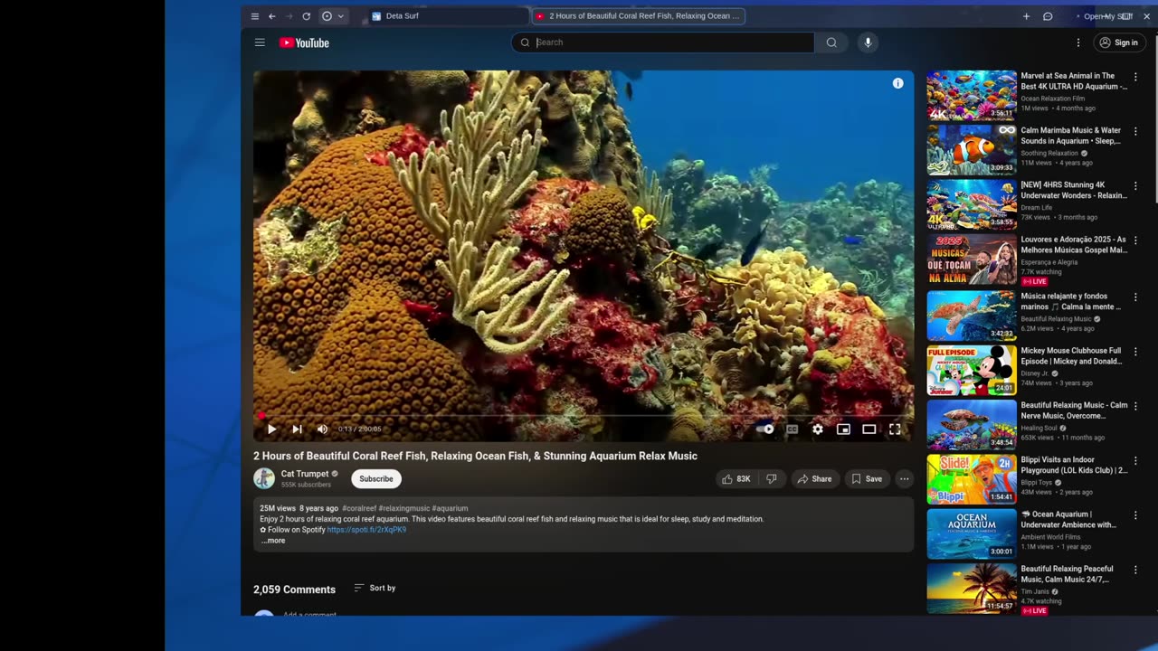Reload the current page
This screenshot has width=1158, height=651.
tap(306, 16)
